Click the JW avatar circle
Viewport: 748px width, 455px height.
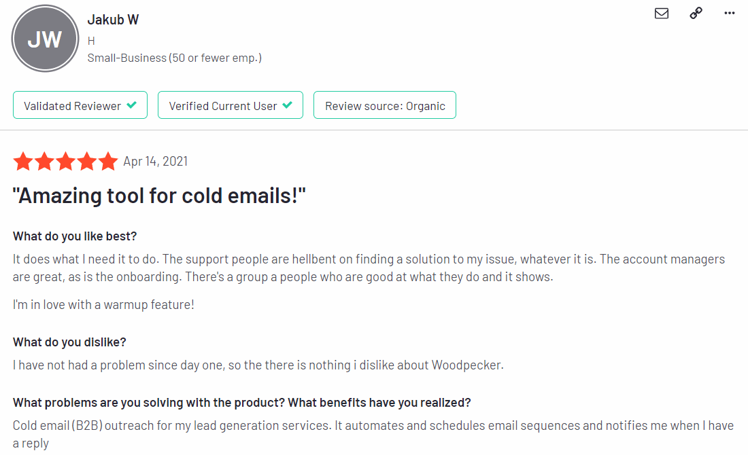point(46,39)
